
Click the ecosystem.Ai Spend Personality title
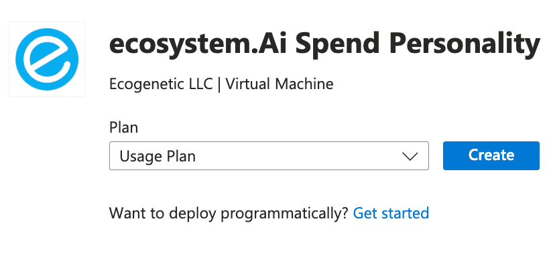pyautogui.click(x=324, y=44)
